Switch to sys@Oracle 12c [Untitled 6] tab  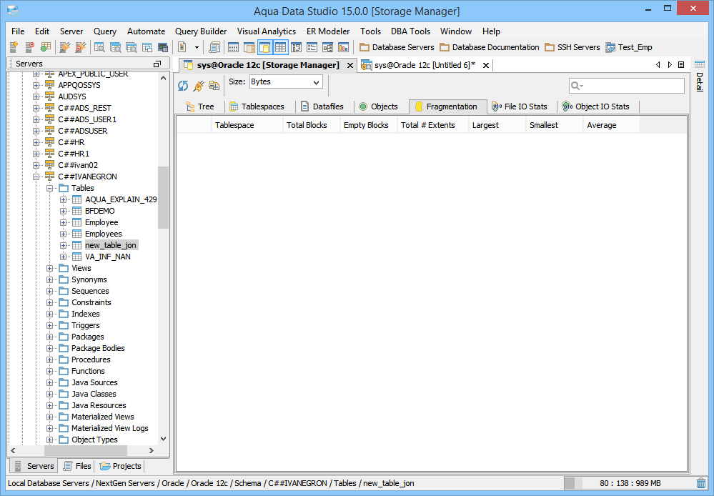(425, 65)
